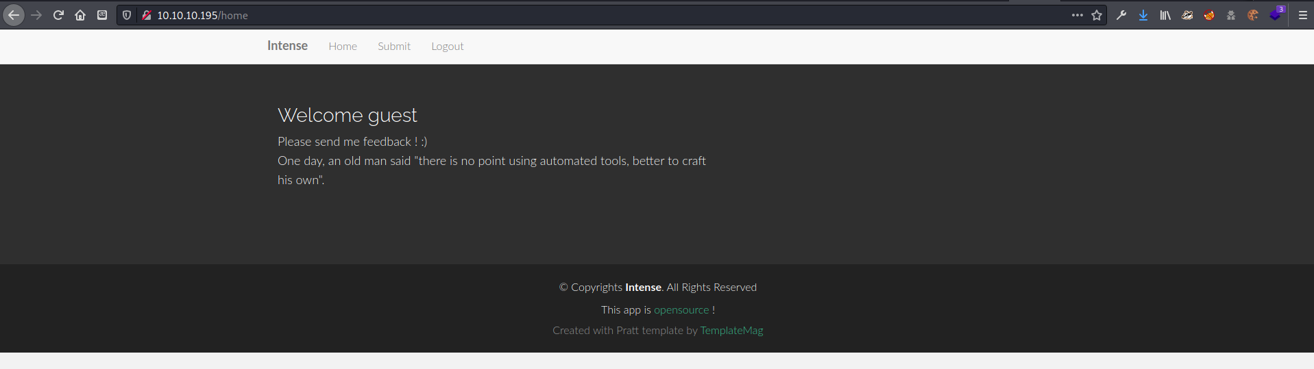Focus the URL address bar

(548, 15)
